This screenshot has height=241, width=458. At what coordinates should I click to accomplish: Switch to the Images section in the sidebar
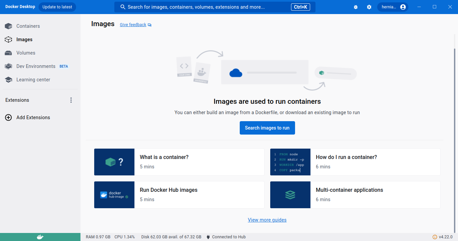tap(25, 39)
